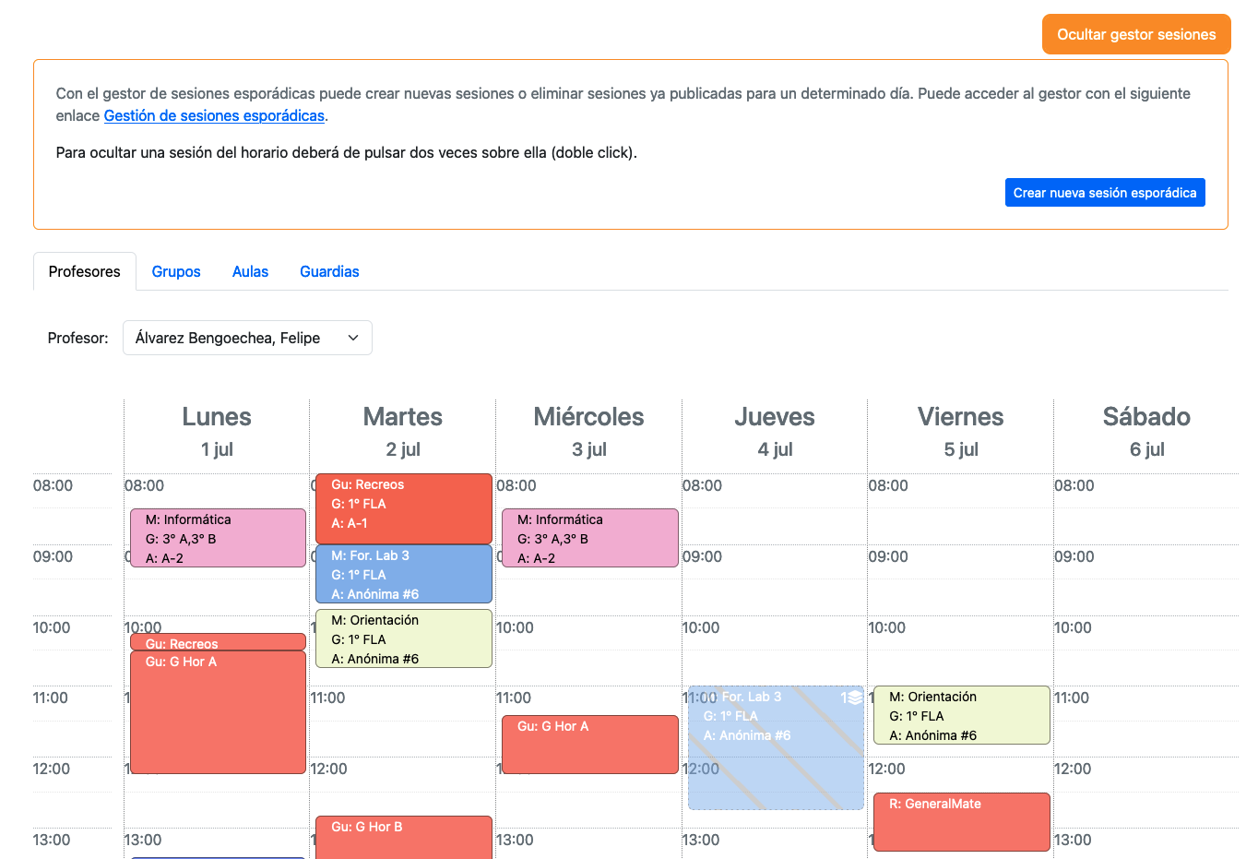Select Viernes Orientación session
The height and width of the screenshot is (859, 1258).
(x=962, y=715)
